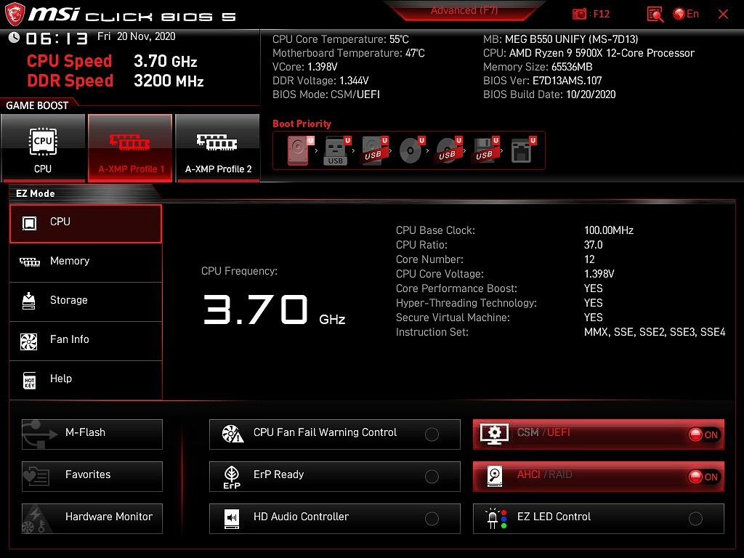Image resolution: width=744 pixels, height=558 pixels.
Task: Click the BIOS Ver E7D13AMS.107 text
Action: click(x=542, y=81)
